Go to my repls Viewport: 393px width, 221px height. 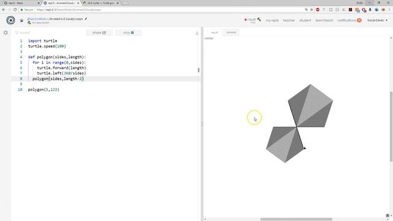272,20
